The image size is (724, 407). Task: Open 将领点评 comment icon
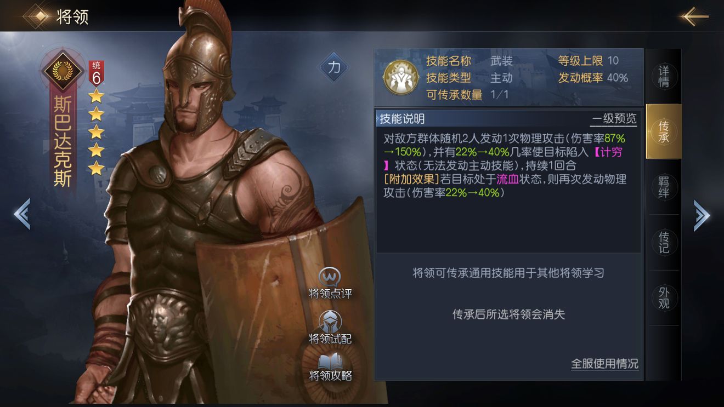pyautogui.click(x=330, y=276)
